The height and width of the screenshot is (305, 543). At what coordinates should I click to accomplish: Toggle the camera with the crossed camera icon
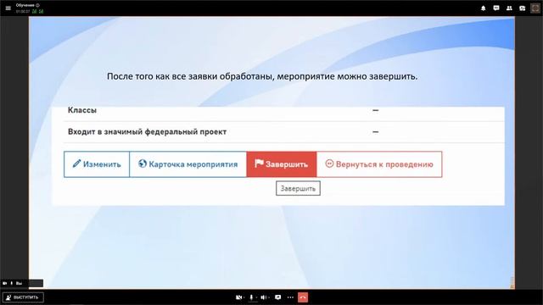pyautogui.click(x=238, y=297)
